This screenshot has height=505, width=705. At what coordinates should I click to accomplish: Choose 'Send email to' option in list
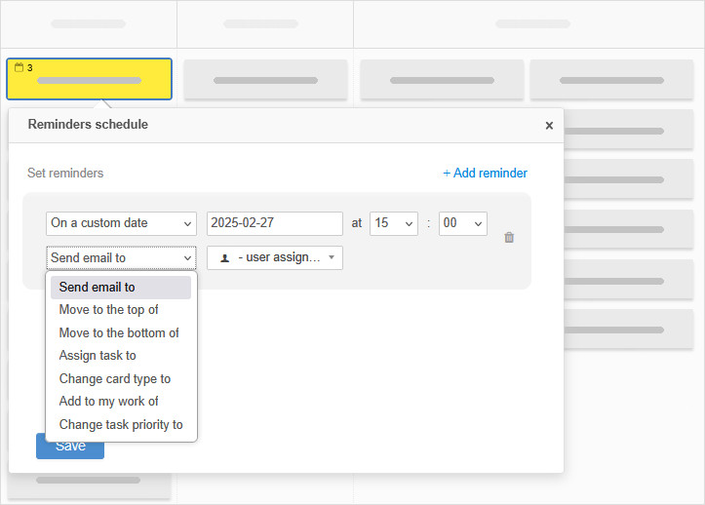(121, 287)
